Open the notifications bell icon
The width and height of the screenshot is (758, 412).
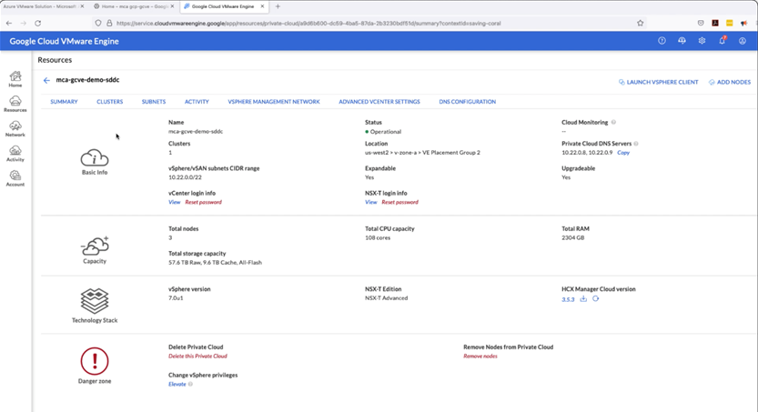[722, 41]
